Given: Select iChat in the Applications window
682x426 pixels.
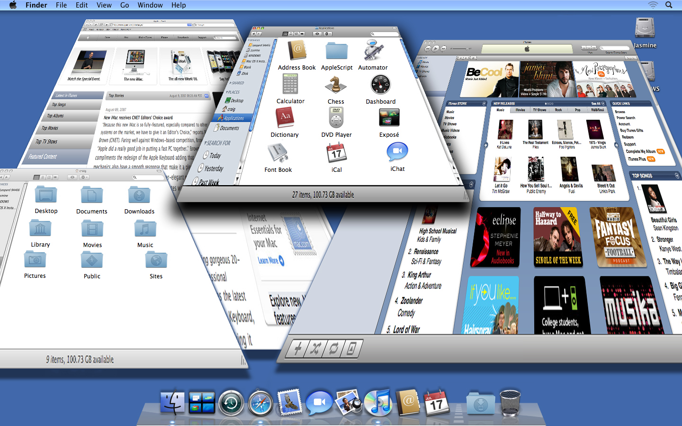Looking at the screenshot, I should coord(397,151).
